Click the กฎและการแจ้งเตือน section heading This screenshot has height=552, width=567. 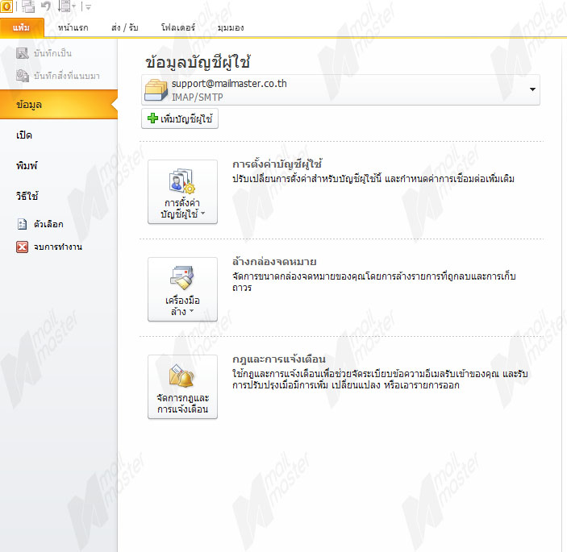tap(279, 359)
